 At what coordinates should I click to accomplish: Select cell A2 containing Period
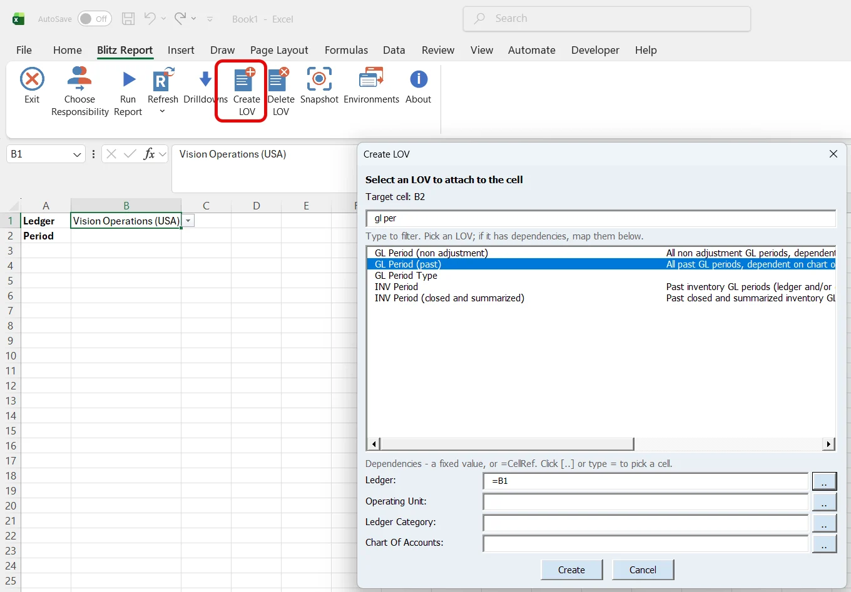click(x=46, y=236)
